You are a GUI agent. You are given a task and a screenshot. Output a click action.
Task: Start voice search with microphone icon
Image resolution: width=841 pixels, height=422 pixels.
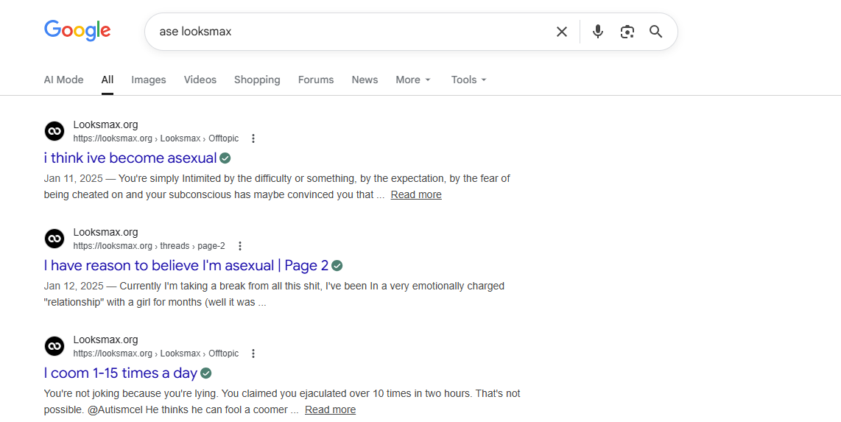pos(598,32)
